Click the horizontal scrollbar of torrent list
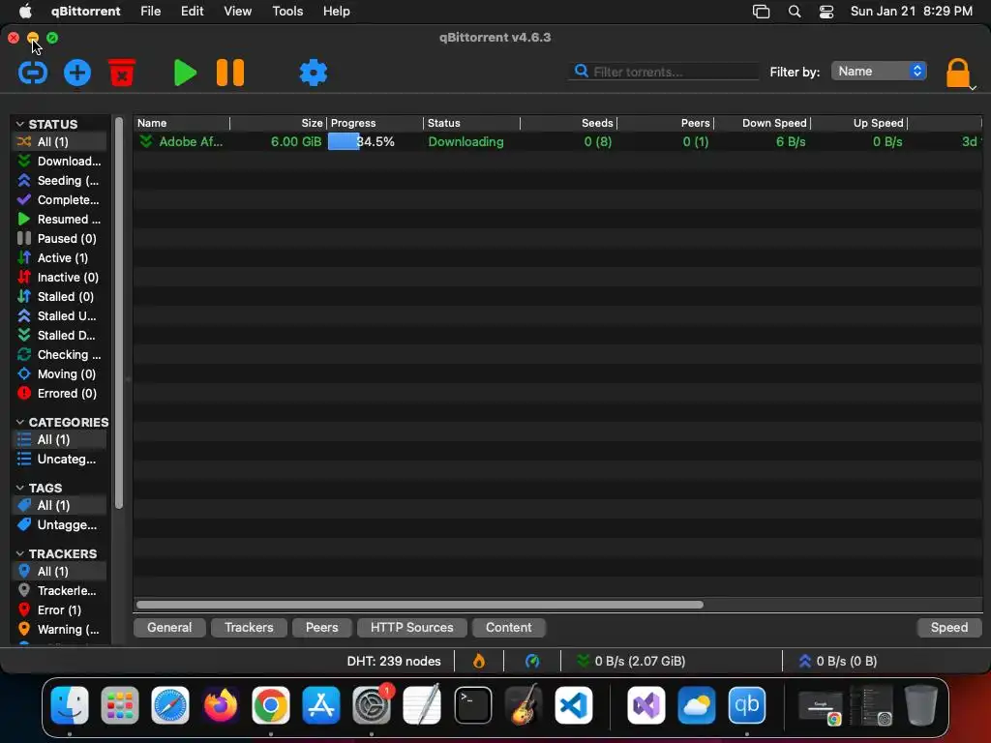This screenshot has width=991, height=743. coord(420,605)
